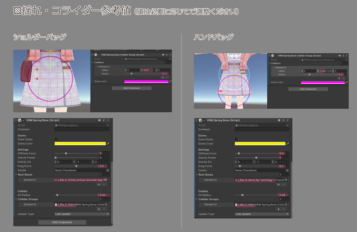Click Radius value field 0.21
357x232 pixels.
pyautogui.click(x=342, y=75)
